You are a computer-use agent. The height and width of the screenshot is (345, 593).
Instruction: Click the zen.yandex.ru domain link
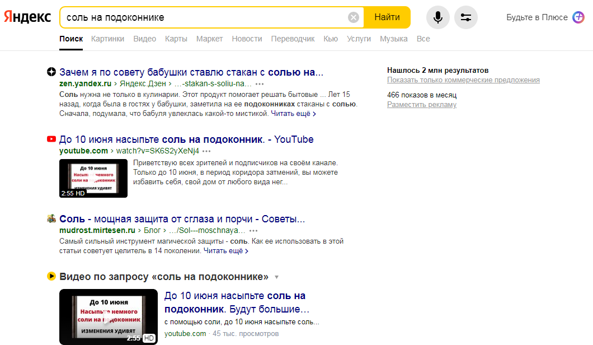click(x=86, y=83)
